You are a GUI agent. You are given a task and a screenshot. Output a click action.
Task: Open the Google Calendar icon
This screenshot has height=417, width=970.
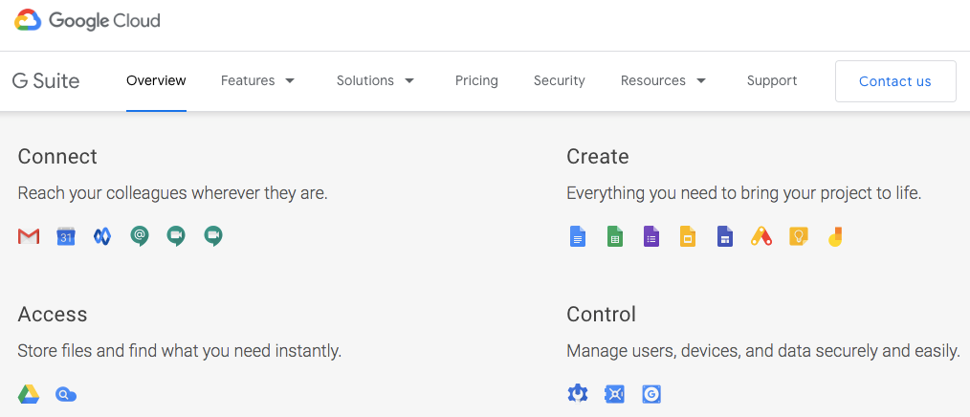point(66,236)
